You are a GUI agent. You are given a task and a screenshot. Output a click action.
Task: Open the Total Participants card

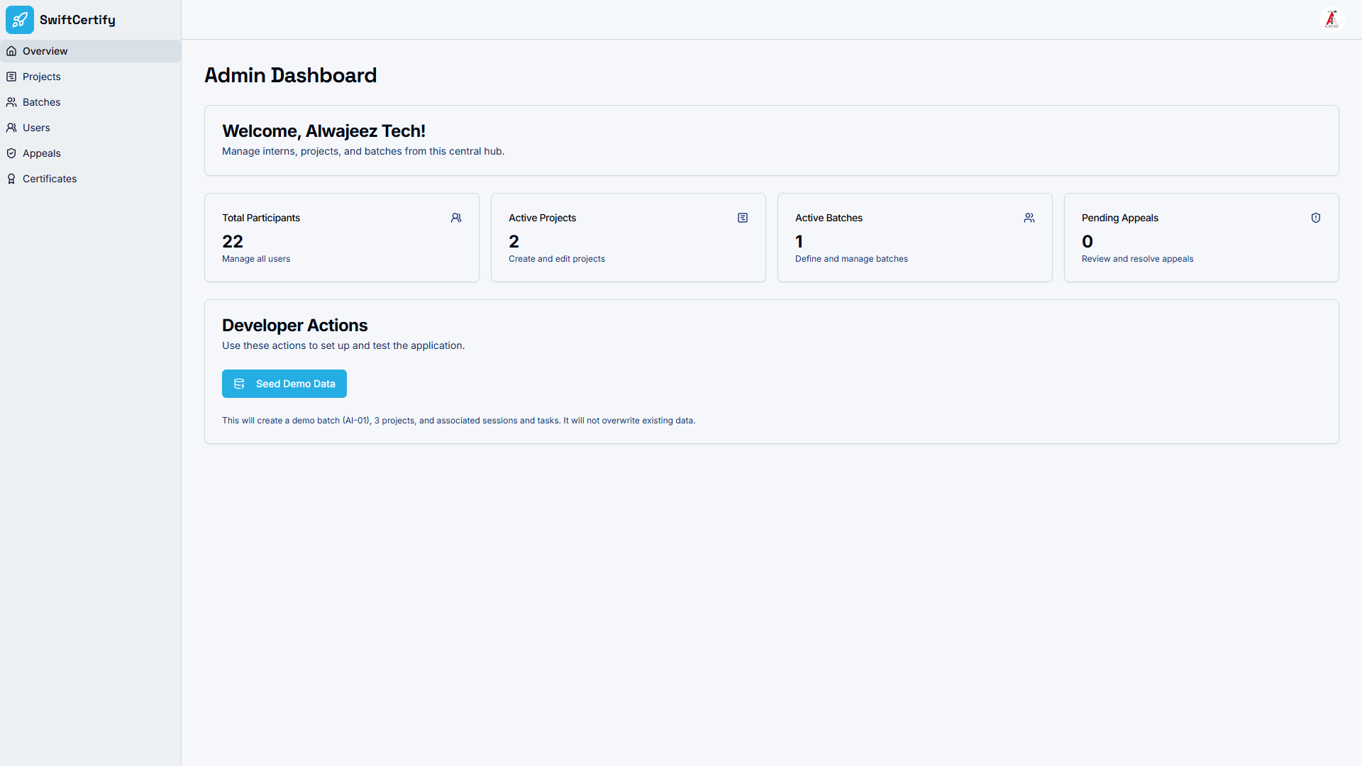point(341,238)
